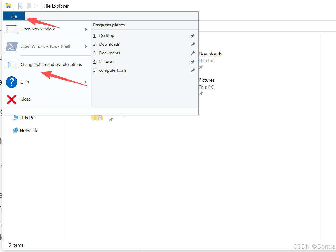Screen dimensions: 336x252
Task: Open Network from the navigation pane
Action: [28, 130]
